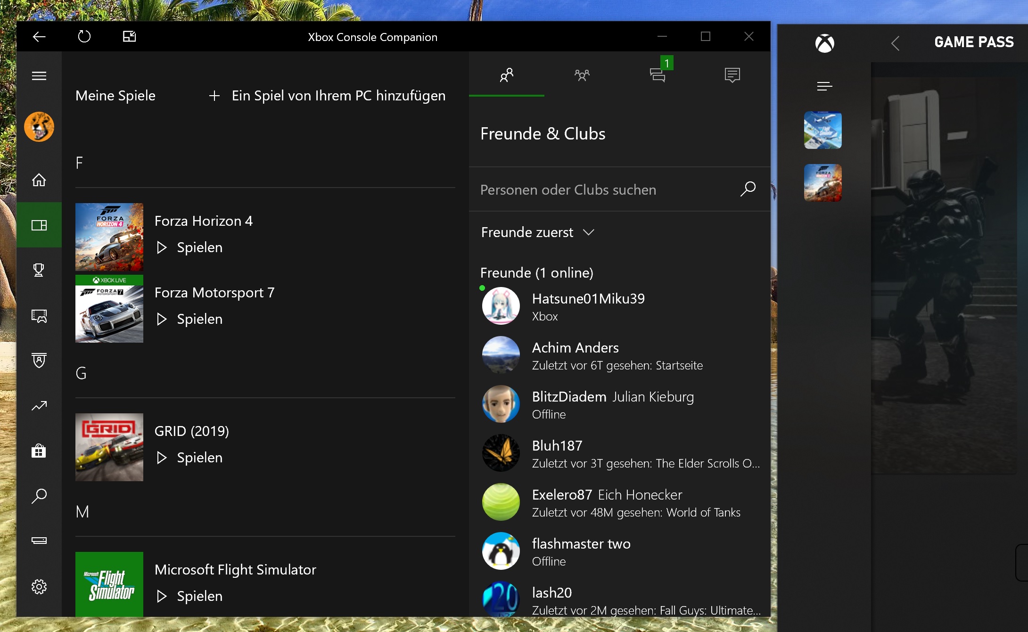The image size is (1028, 632).
Task: Open the Settings gear in sidebar
Action: coord(39,587)
